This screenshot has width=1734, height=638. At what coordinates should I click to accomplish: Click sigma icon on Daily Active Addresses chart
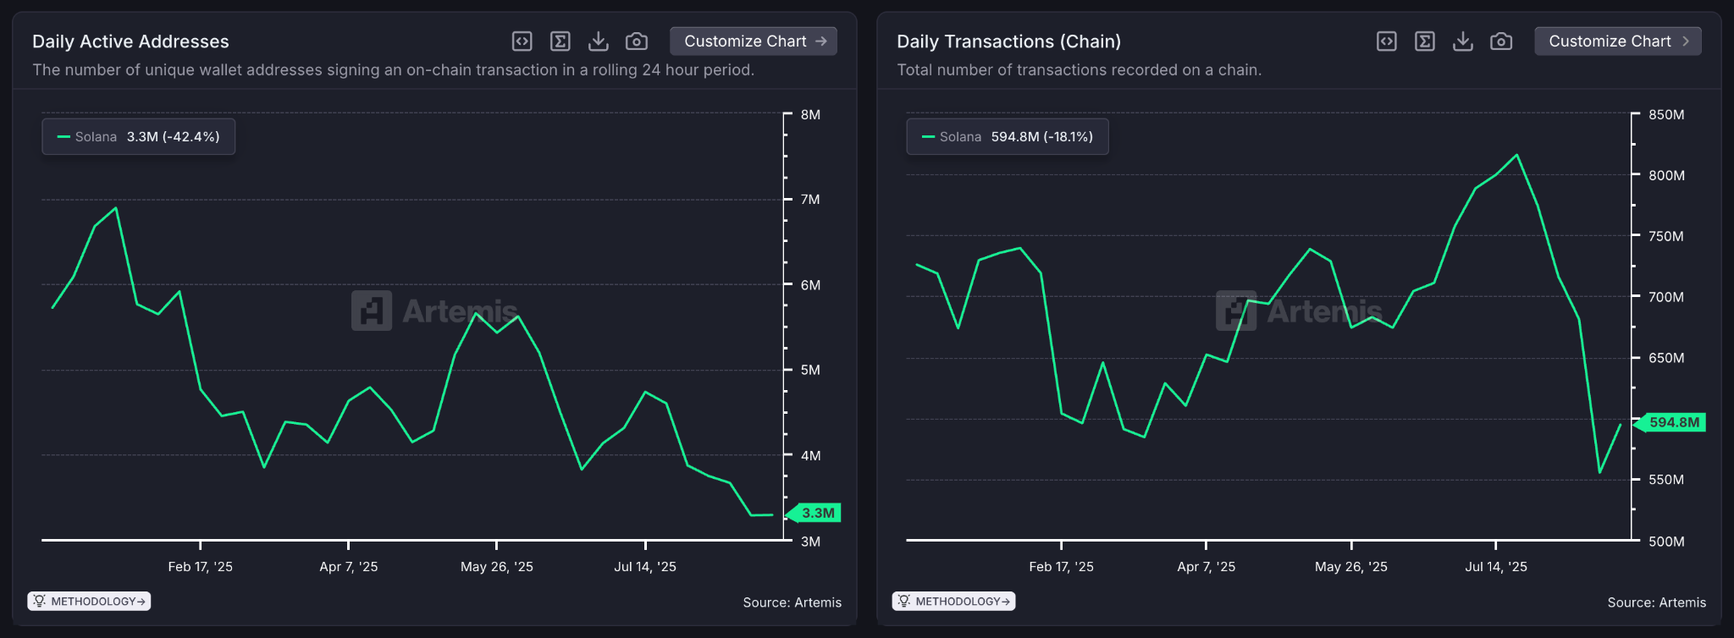(561, 41)
